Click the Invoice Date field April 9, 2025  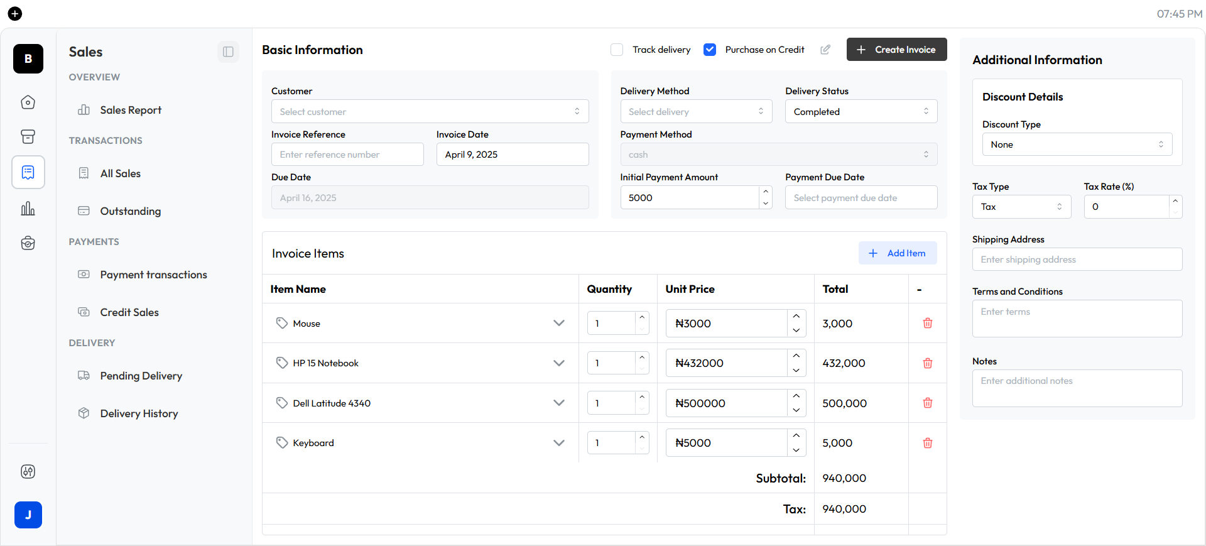[x=513, y=155]
